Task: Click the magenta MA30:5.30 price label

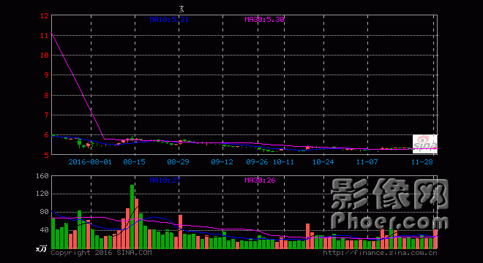Action: (265, 20)
